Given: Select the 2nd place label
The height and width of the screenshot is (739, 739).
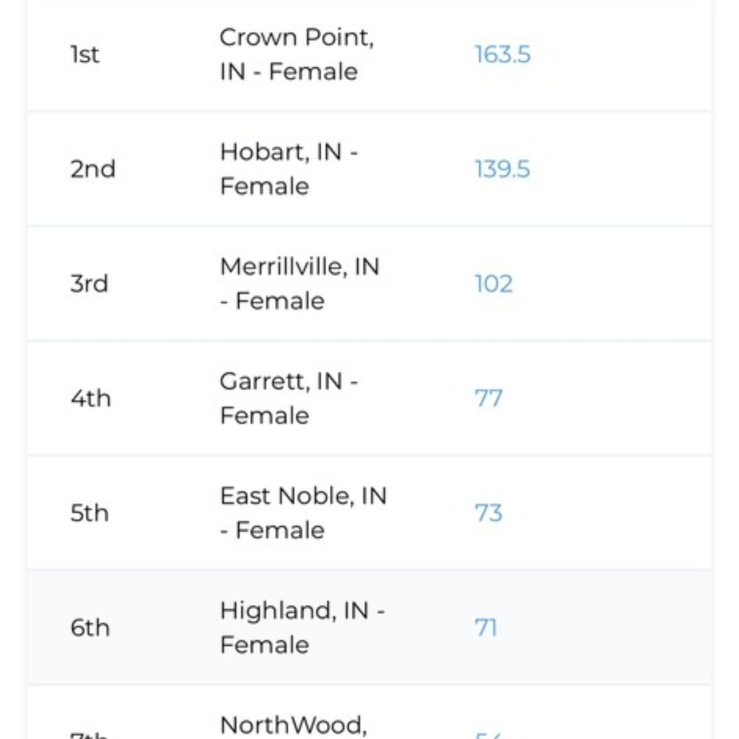Looking at the screenshot, I should point(92,170).
